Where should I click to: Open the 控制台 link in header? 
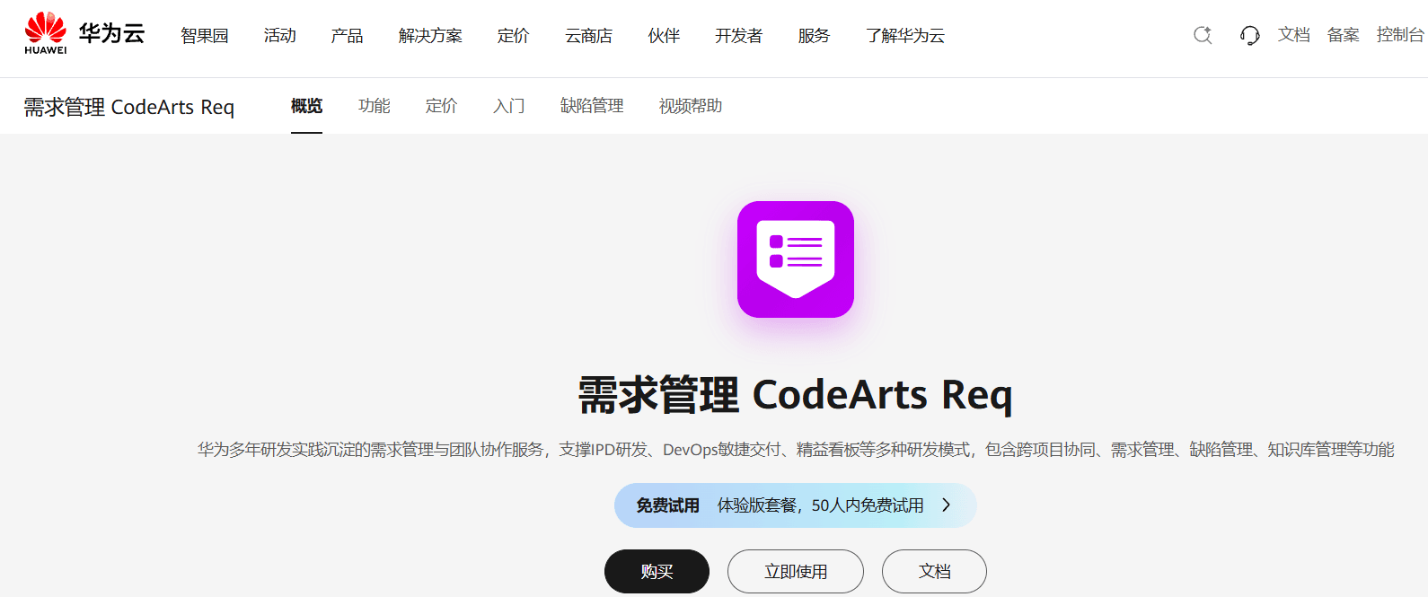pyautogui.click(x=1400, y=35)
